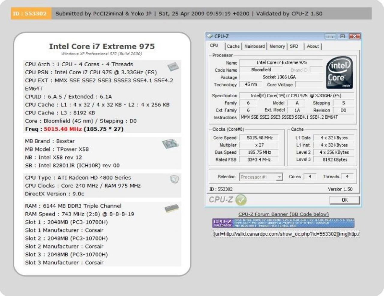Click the ID : 553302 orange label
The image size is (384, 296).
[x=30, y=13]
